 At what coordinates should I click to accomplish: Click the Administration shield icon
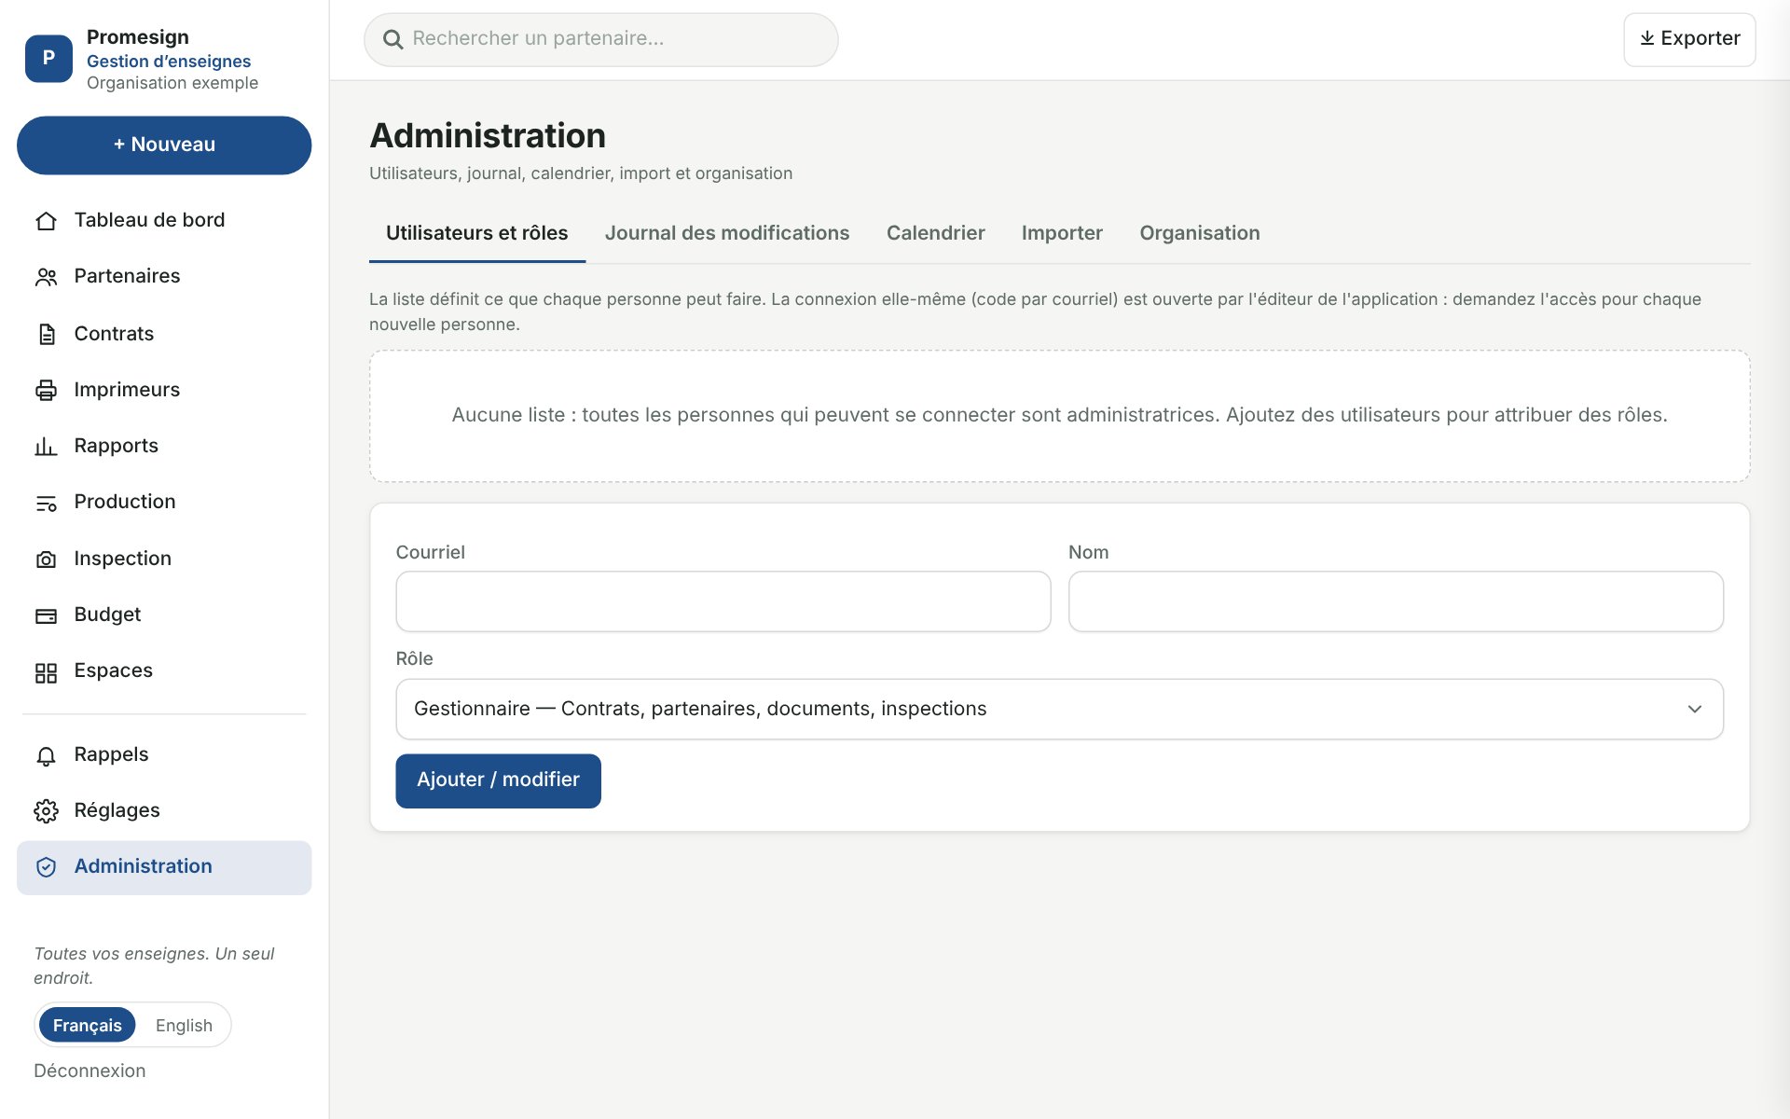(x=46, y=867)
